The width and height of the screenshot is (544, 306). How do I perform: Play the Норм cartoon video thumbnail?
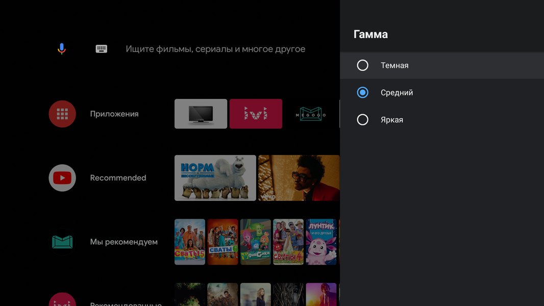215,178
